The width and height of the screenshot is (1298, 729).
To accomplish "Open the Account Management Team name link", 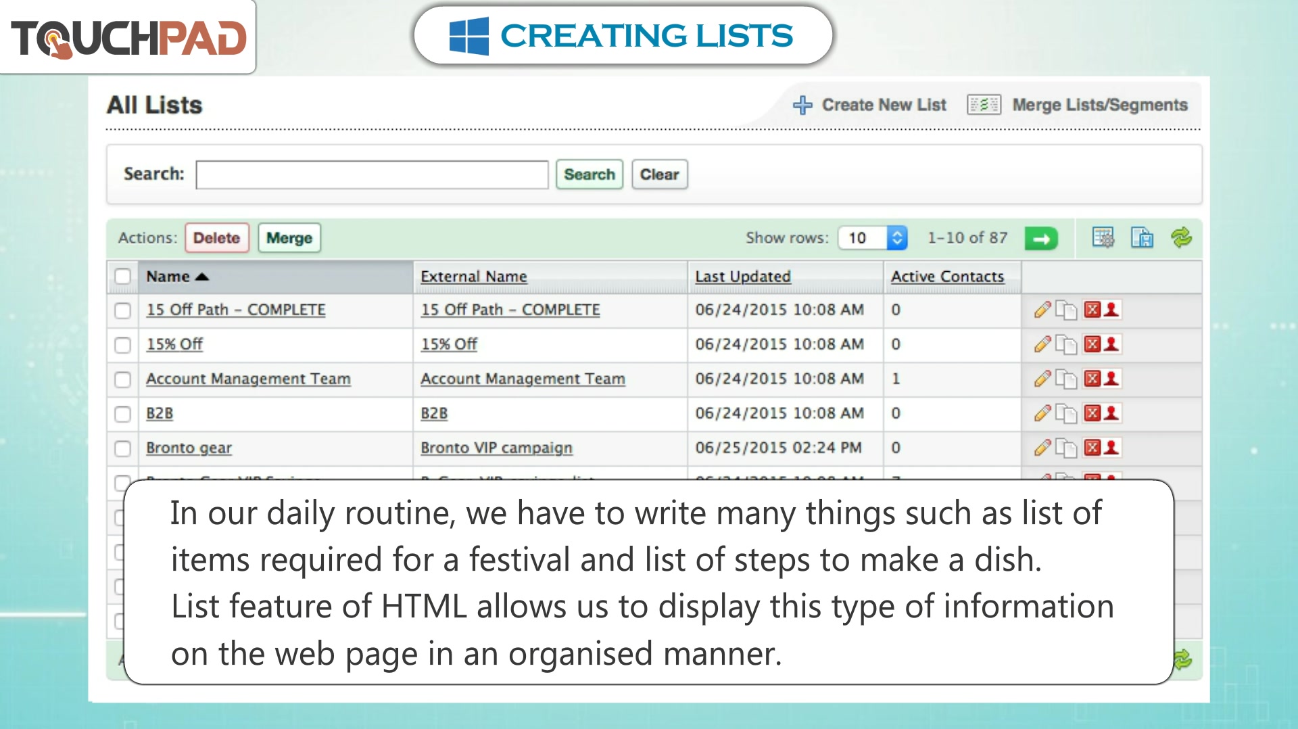I will (x=248, y=379).
